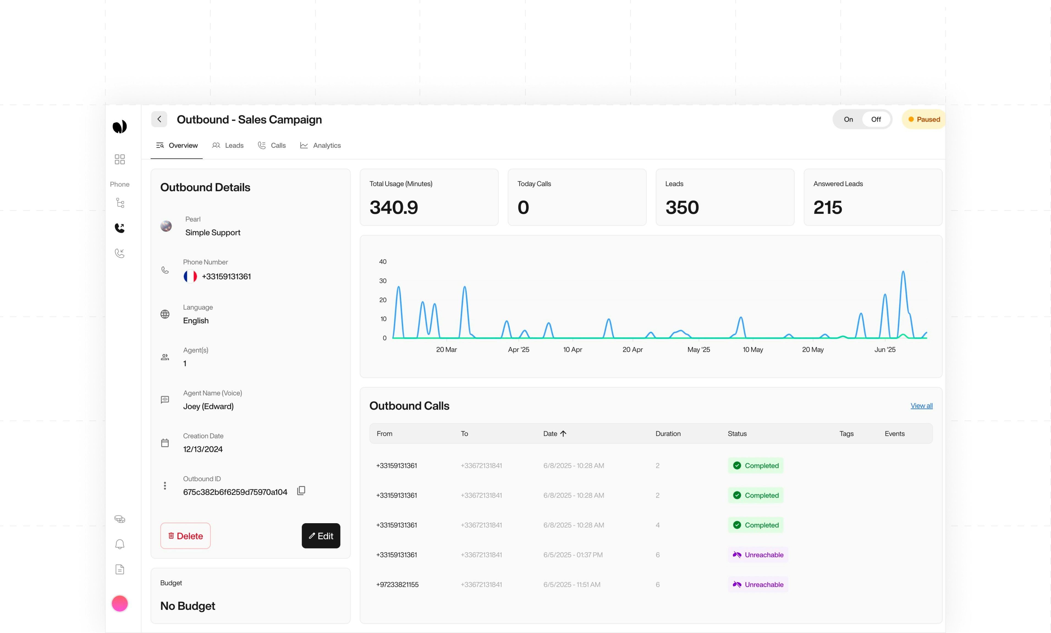The image size is (1051, 633).
Task: Click the app logo in the sidebar
Action: coord(120,126)
